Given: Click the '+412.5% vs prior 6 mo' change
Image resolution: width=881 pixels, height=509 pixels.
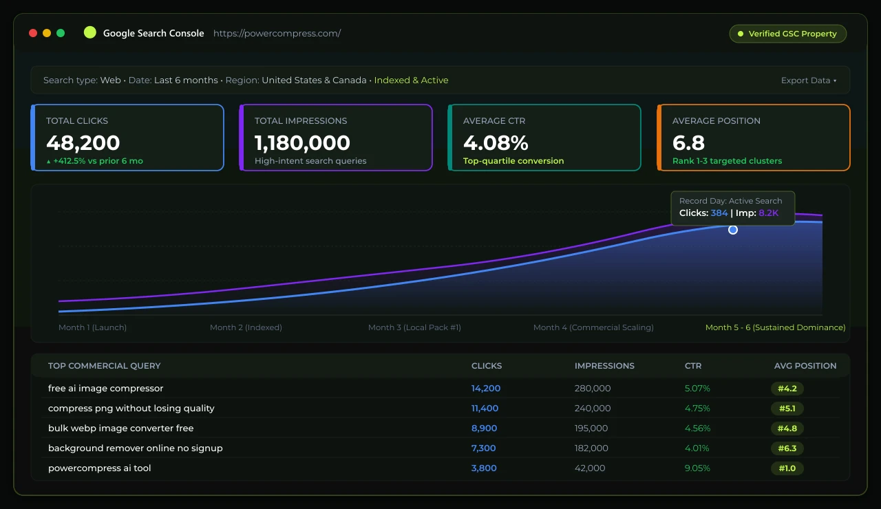Looking at the screenshot, I should tap(95, 161).
